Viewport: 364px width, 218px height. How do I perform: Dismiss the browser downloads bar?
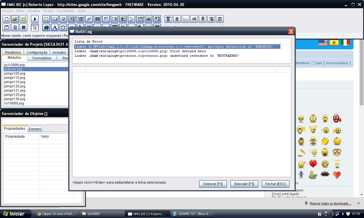click(x=359, y=203)
